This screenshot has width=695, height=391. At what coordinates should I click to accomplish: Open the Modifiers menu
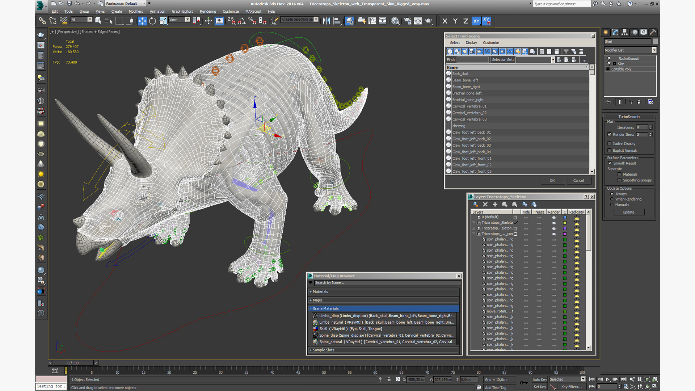136,12
